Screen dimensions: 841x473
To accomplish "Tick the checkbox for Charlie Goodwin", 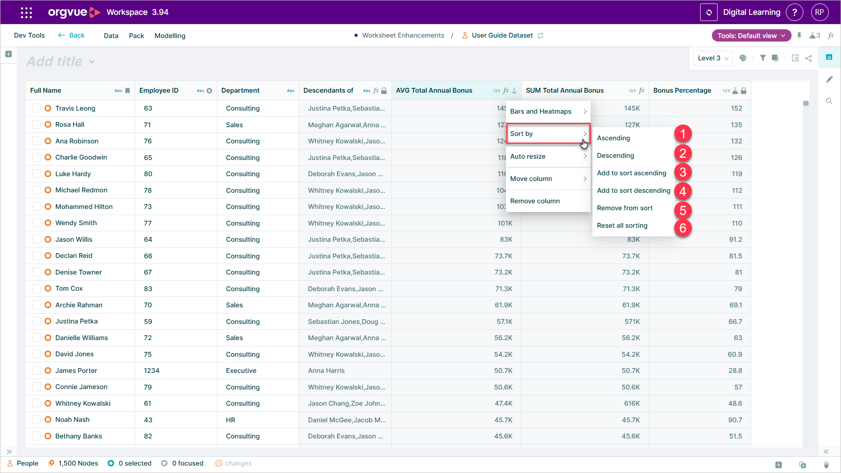I will coord(37,157).
